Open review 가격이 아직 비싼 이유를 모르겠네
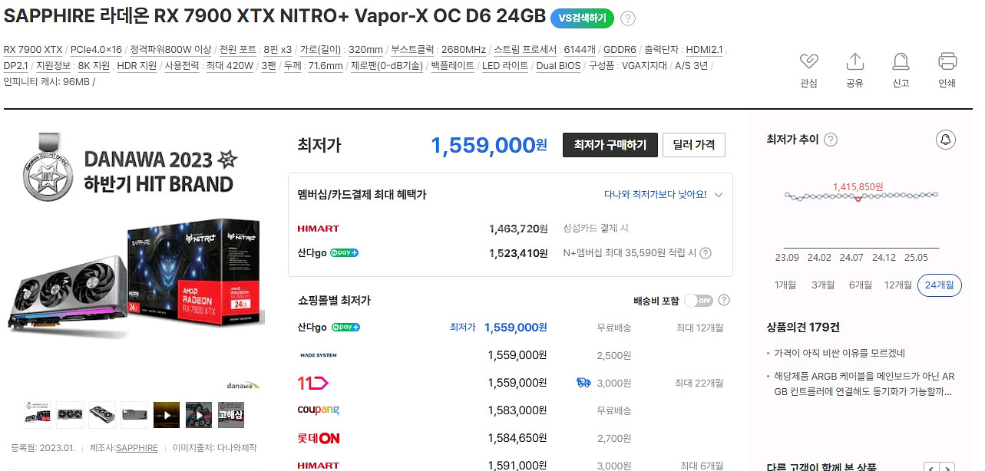Screen dimensions: 985x471 click(840, 353)
